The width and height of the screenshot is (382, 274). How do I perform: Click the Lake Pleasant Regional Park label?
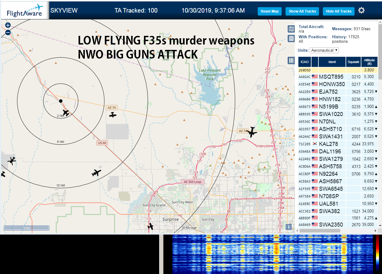coord(210,75)
